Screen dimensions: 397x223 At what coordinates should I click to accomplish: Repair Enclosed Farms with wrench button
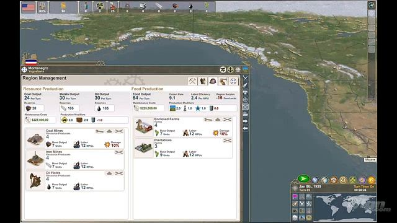coord(208,120)
